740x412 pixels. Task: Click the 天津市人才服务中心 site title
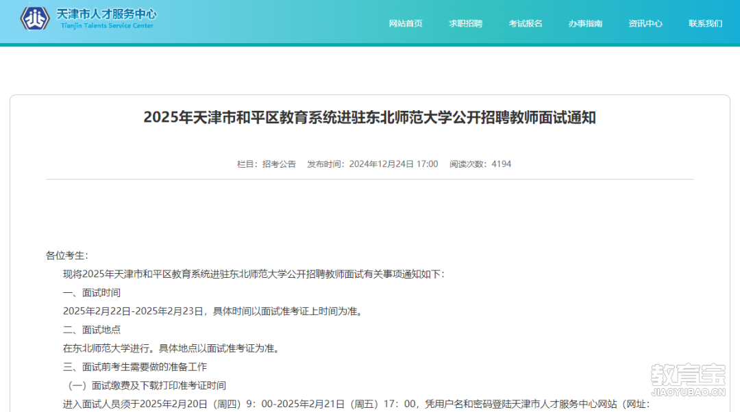pyautogui.click(x=107, y=14)
